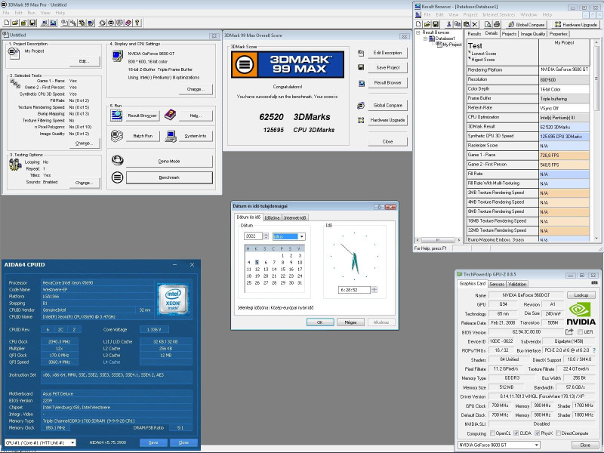The image size is (604, 453).
Task: Click Hardware Upgrade in Result Browser toolbar
Action: click(576, 24)
